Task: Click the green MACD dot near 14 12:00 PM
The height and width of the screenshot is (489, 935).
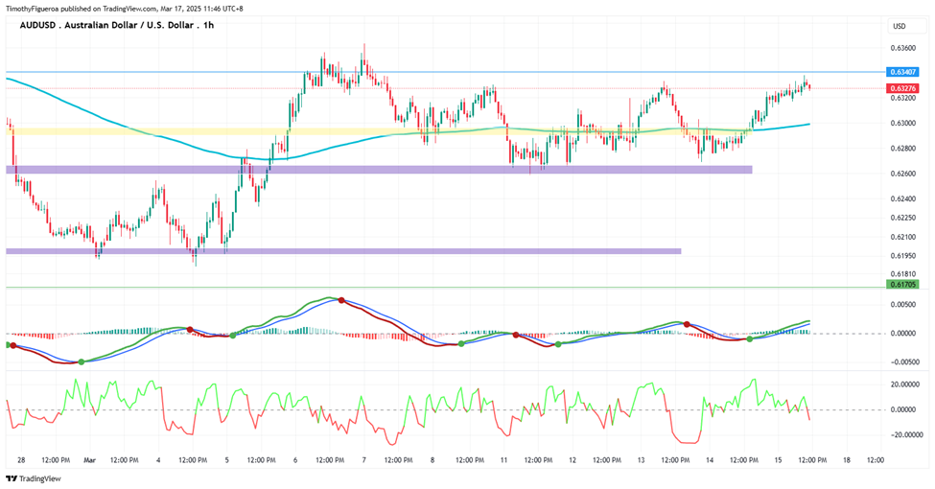Action: 750,338
